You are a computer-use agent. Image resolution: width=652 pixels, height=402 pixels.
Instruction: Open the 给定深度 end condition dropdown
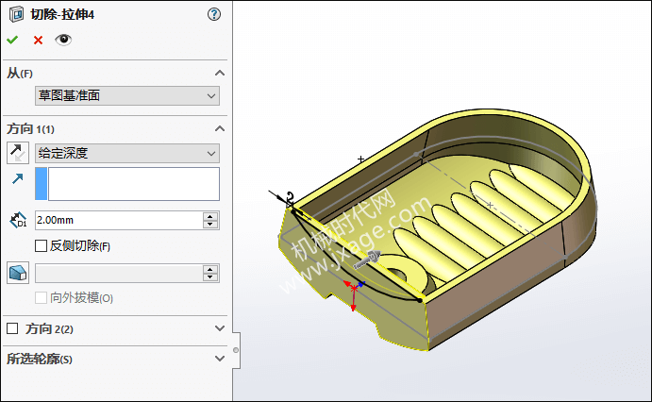click(x=127, y=153)
